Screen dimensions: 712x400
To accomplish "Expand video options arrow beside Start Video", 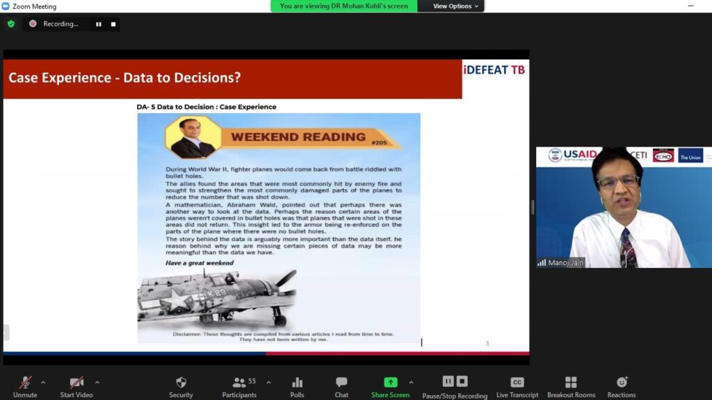I will 97,382.
